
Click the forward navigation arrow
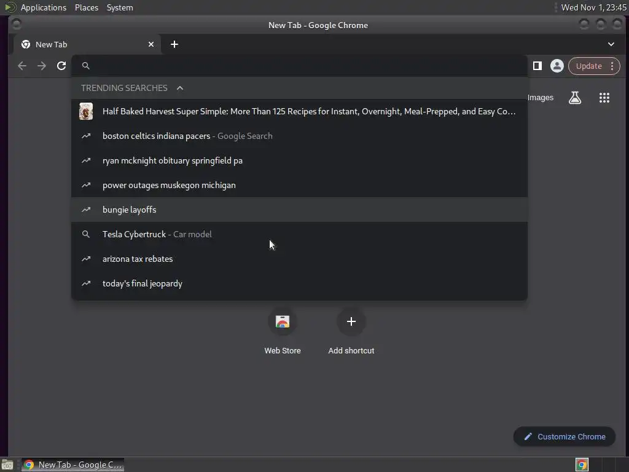tap(42, 66)
